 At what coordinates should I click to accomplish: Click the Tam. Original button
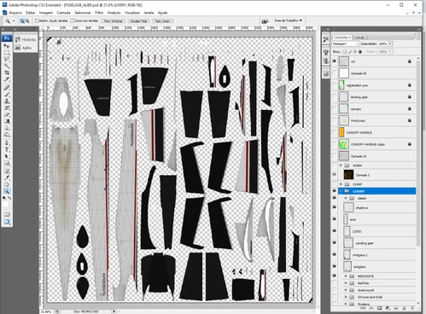pos(113,21)
